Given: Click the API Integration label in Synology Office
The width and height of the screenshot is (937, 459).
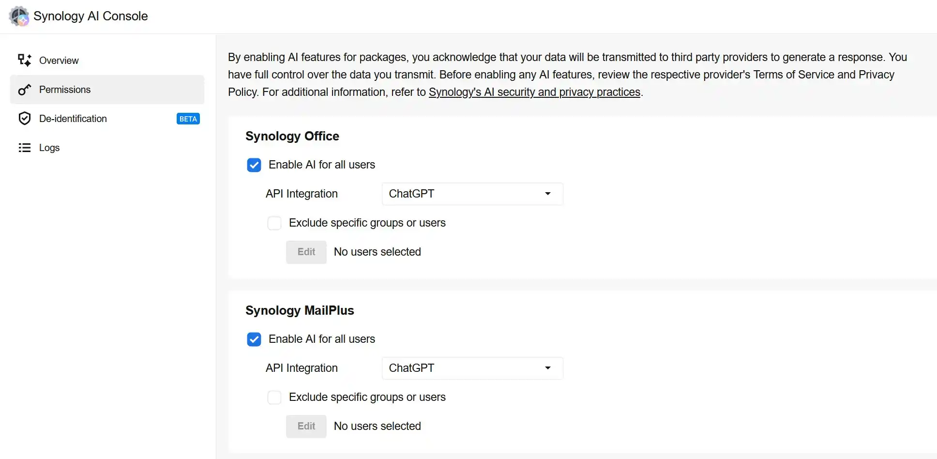Looking at the screenshot, I should point(302,194).
